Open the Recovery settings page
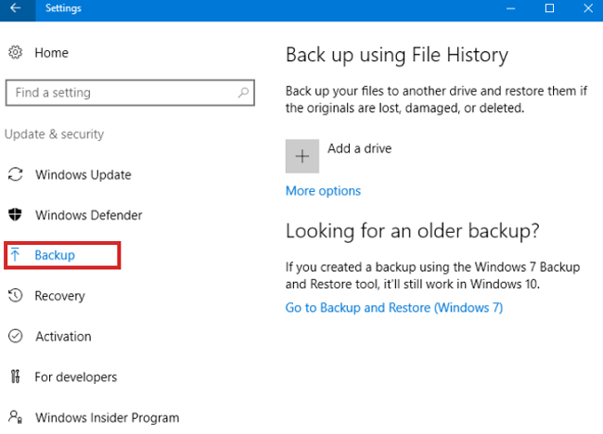The width and height of the screenshot is (603, 434). point(59,296)
